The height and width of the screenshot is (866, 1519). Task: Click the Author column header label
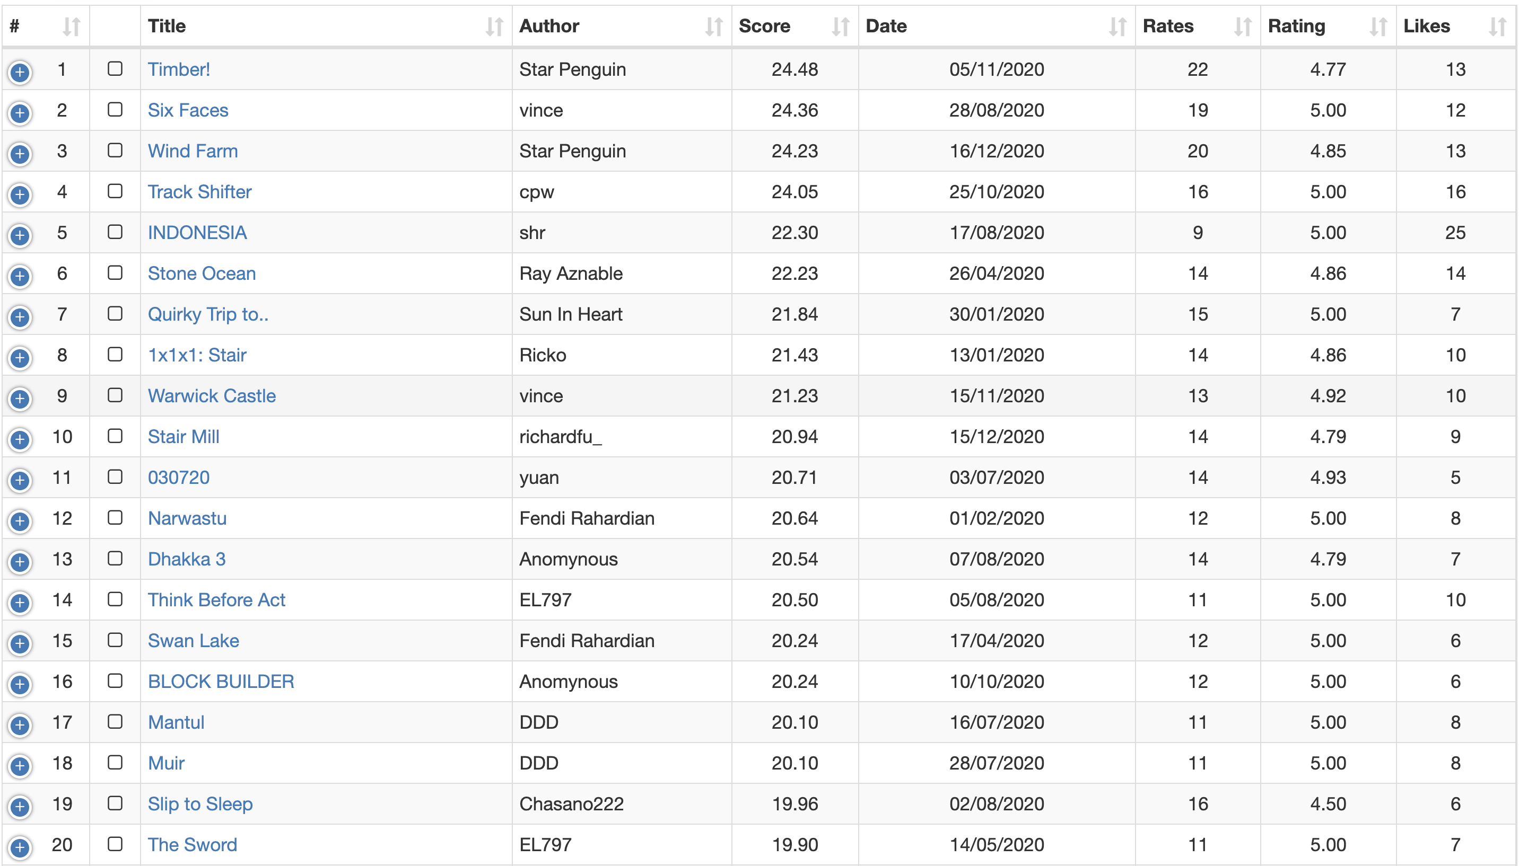[x=549, y=26]
